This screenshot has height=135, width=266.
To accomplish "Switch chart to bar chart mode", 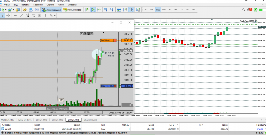I will click(x=87, y=10).
